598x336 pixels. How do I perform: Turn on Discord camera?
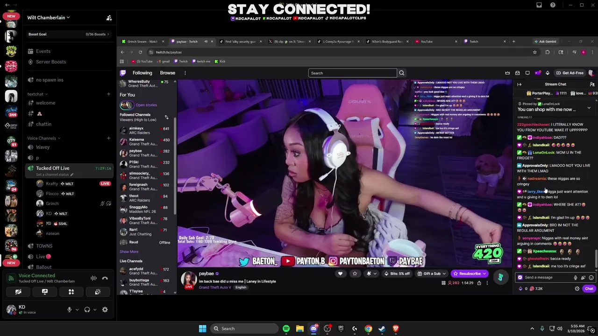click(18, 292)
